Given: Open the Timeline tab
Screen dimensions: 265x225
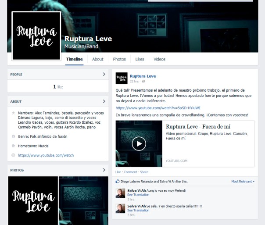Looking at the screenshot, I should 74,59.
